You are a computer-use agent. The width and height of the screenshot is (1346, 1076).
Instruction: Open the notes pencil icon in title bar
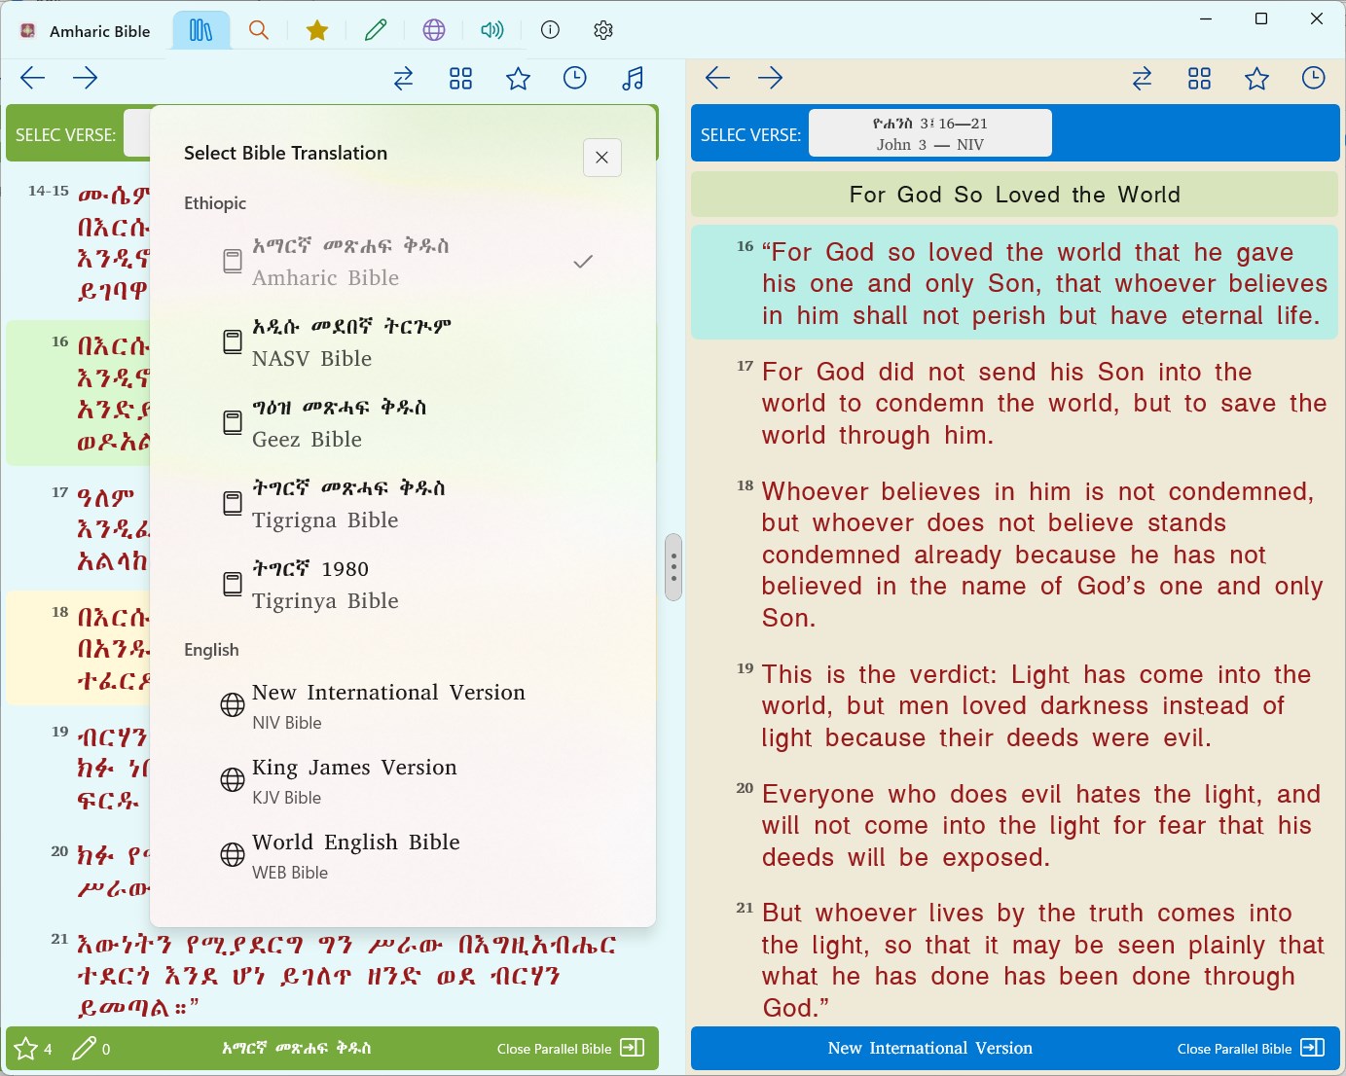[375, 30]
